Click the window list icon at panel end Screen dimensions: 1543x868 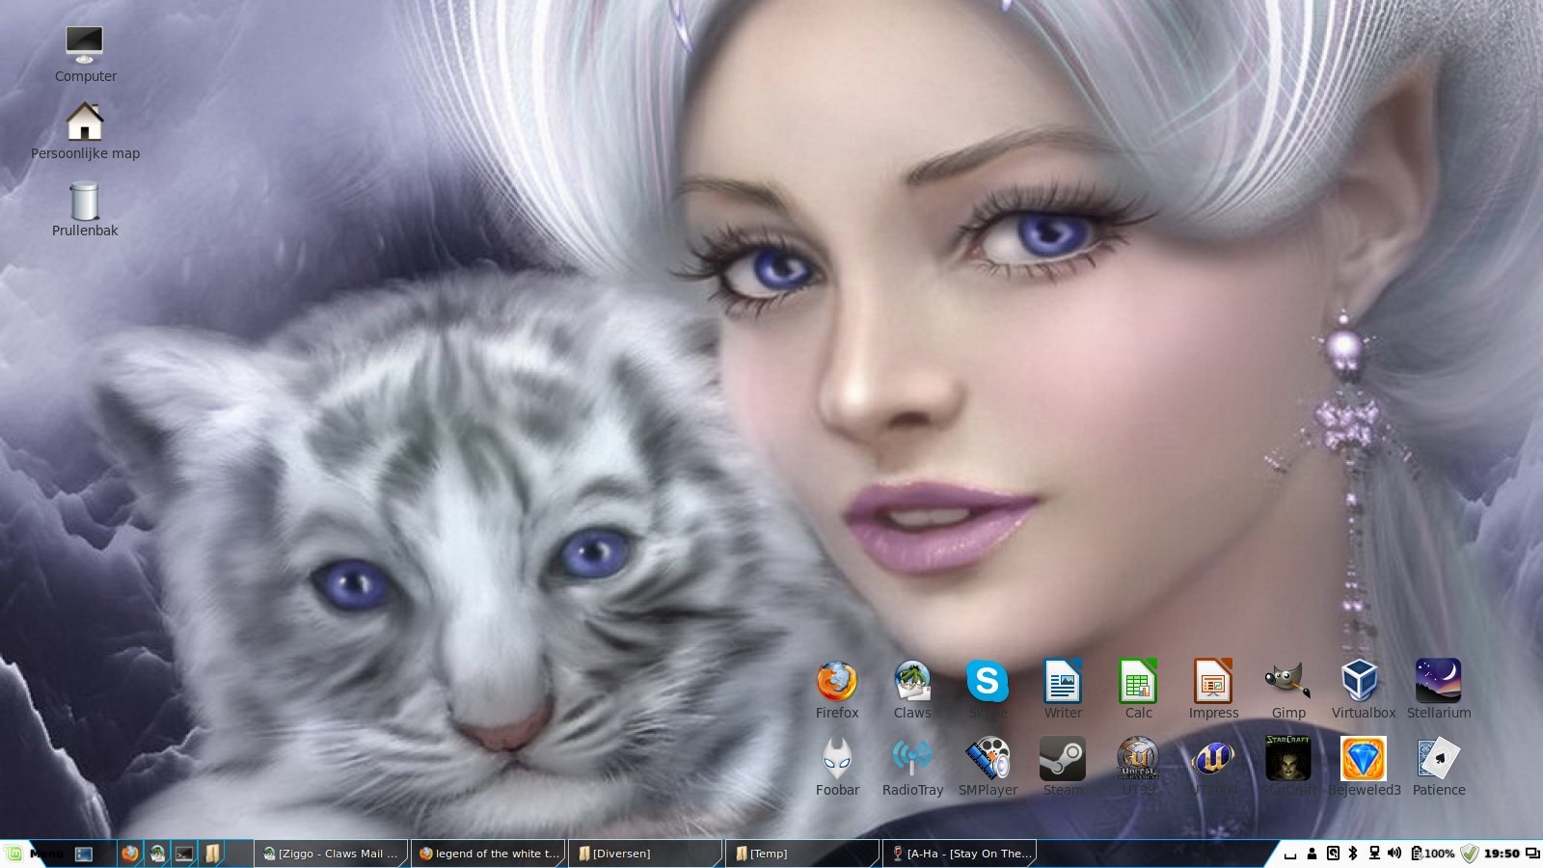(x=1532, y=854)
